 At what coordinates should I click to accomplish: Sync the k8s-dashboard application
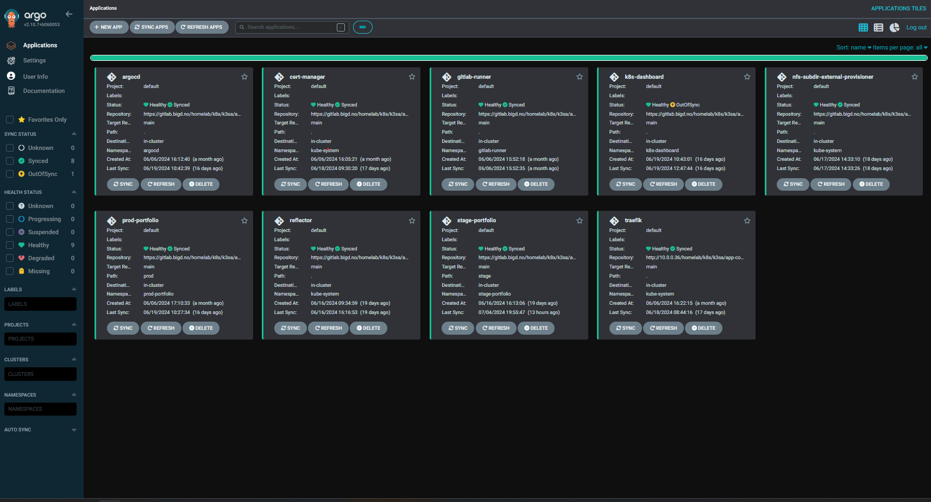(x=626, y=184)
